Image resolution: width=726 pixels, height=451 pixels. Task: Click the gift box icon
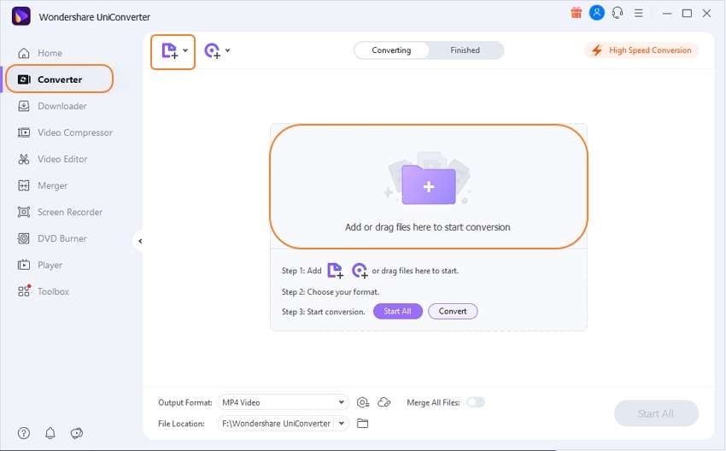click(576, 13)
